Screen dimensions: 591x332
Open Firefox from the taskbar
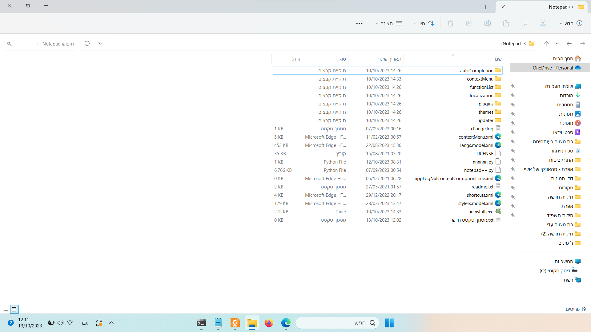point(269,323)
